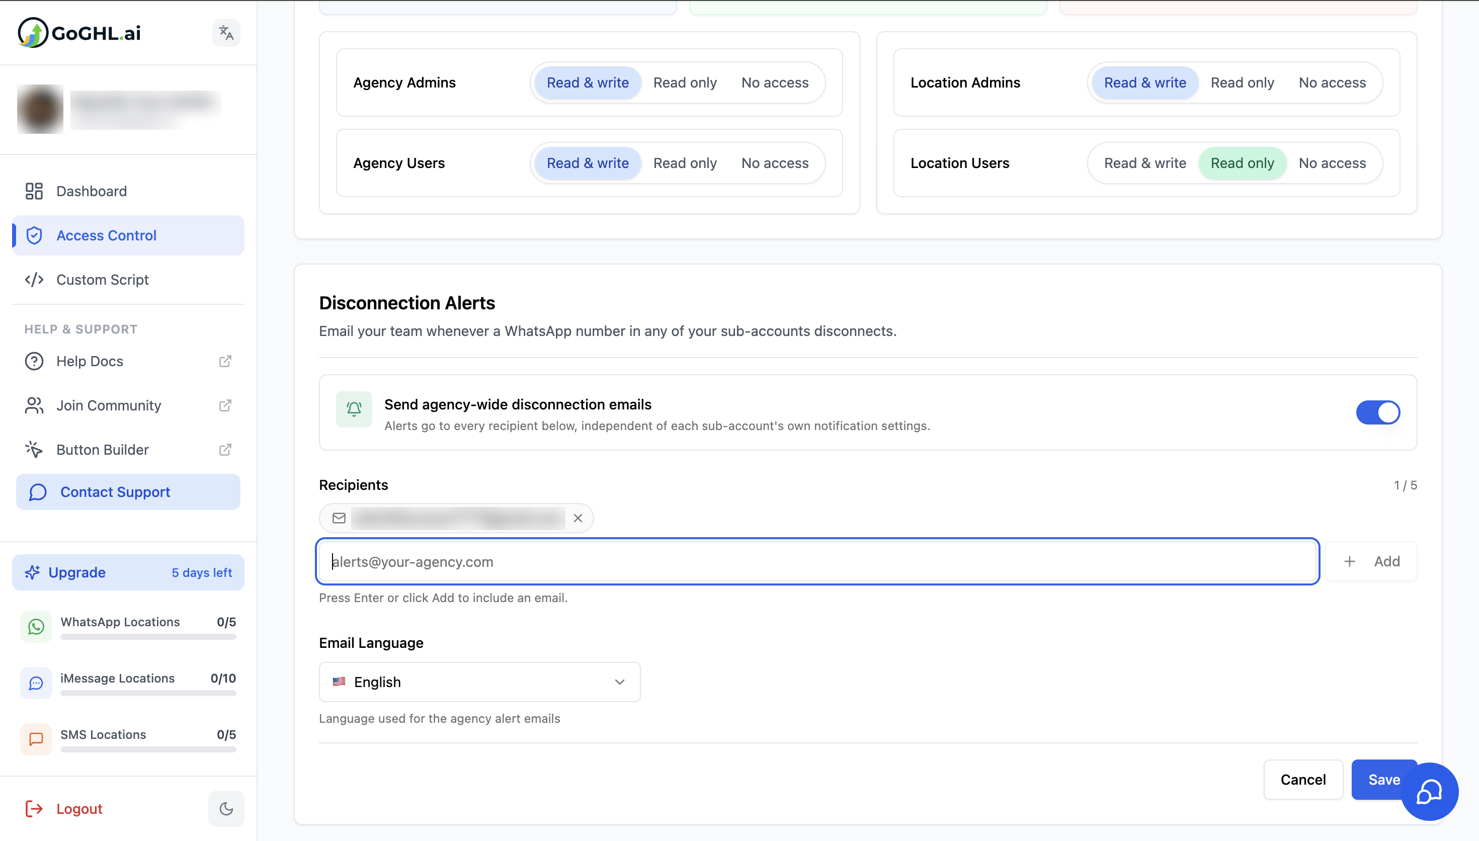Screen dimensions: 1479x841
Task: Click the '5 days left' trial text
Action: click(202, 572)
